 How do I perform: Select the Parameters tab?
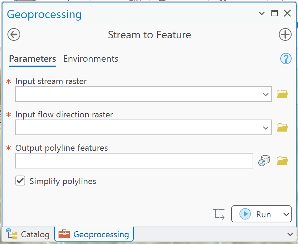pyautogui.click(x=33, y=59)
